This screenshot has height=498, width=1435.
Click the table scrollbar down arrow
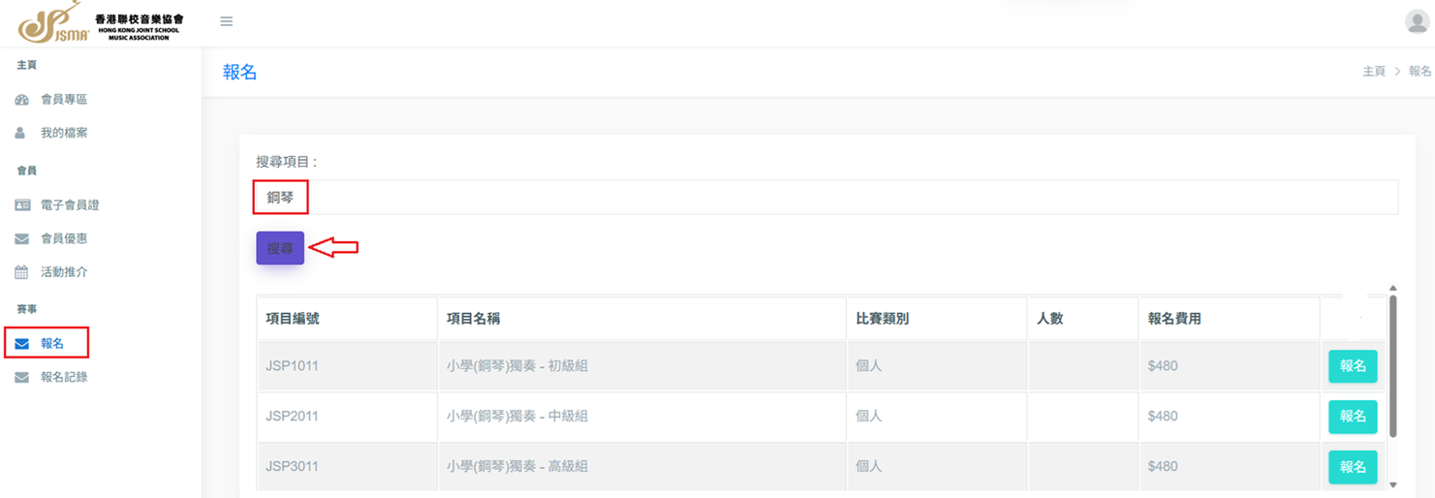pos(1393,484)
